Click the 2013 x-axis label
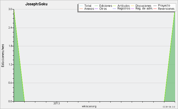The width and height of the screenshot is (178, 109). click(x=57, y=103)
